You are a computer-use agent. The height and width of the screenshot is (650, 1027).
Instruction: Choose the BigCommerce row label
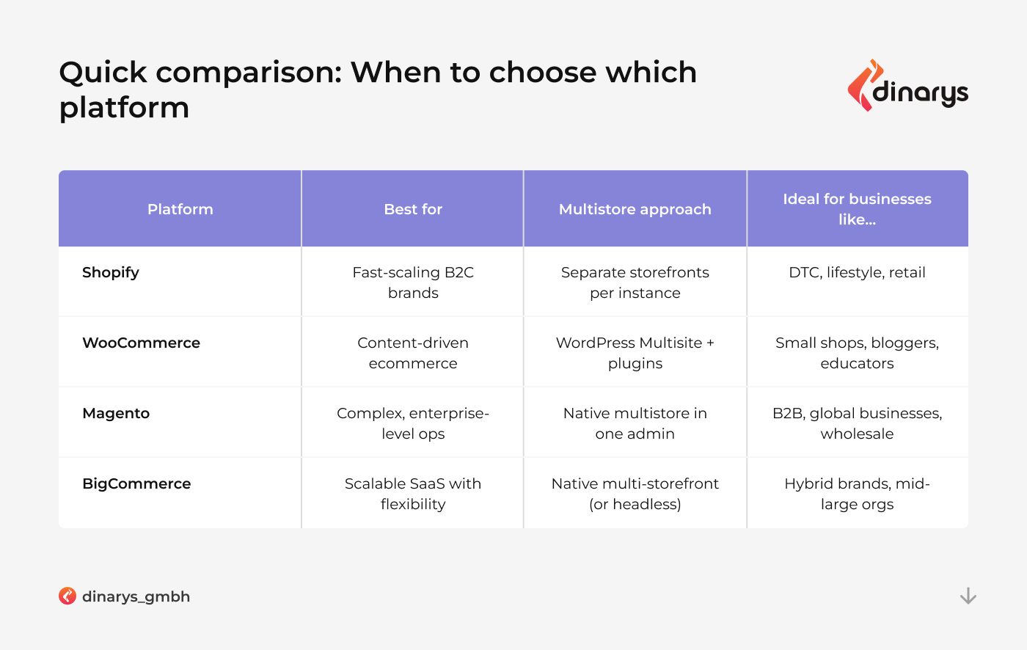pyautogui.click(x=136, y=483)
